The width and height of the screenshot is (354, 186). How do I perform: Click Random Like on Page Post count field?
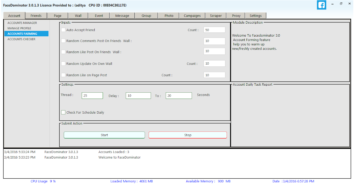click(x=214, y=75)
